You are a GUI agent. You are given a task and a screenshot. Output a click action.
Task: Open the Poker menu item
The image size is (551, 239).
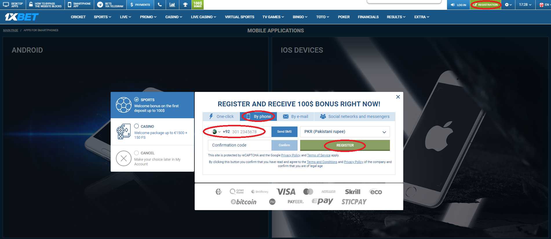coord(344,17)
